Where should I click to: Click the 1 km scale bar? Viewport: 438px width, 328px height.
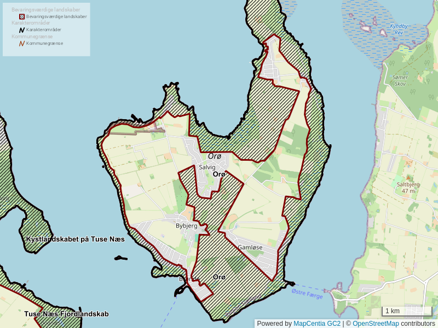point(407,311)
